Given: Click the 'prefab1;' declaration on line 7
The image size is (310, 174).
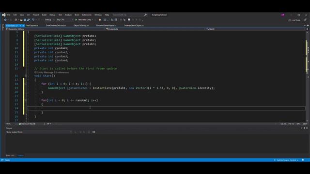Looking at the screenshot, I should click(x=89, y=36).
